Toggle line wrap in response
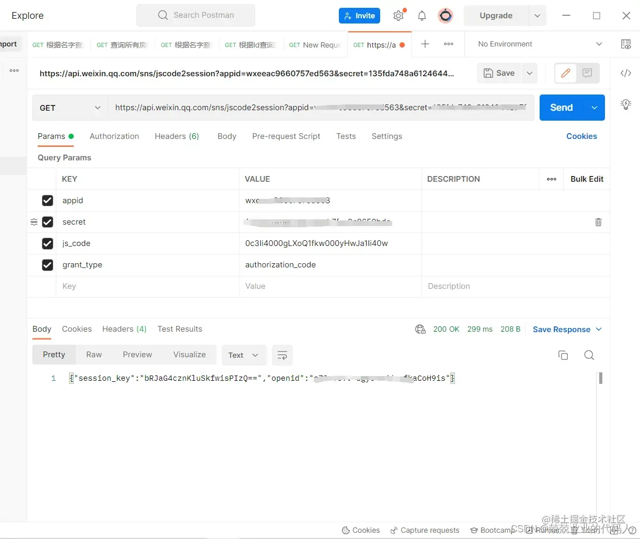Image resolution: width=640 pixels, height=539 pixels. tap(282, 355)
